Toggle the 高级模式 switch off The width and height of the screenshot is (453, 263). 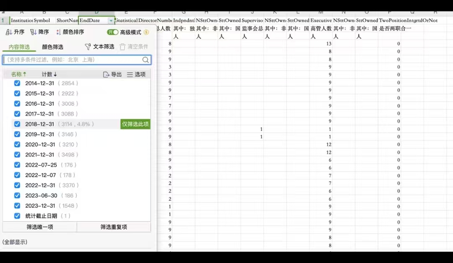[112, 32]
